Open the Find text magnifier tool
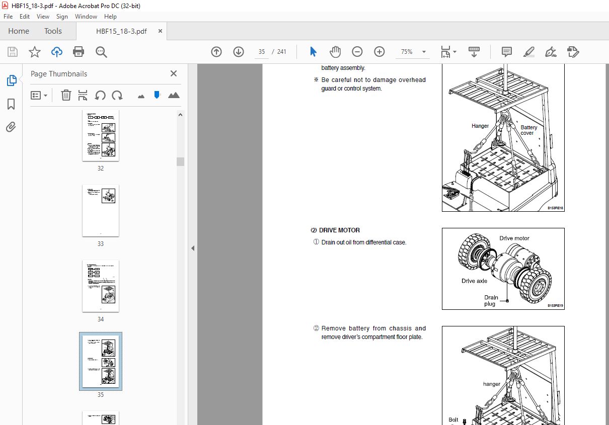Viewport: 609px width, 425px height. 101,52
